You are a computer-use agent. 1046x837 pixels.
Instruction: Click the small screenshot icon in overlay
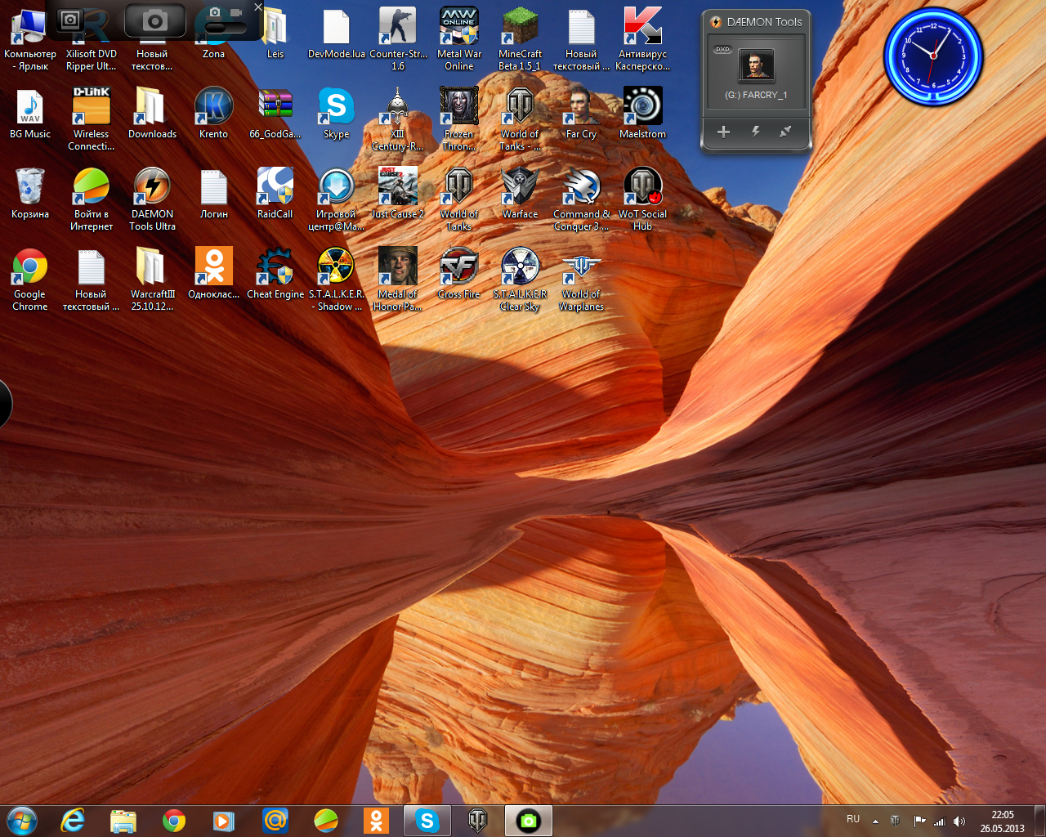pyautogui.click(x=71, y=20)
